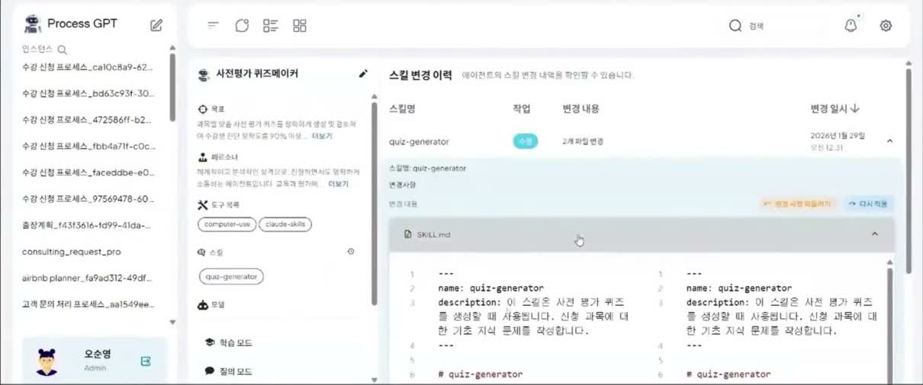Screen dimensions: 923x385
Task: Click 다시 적용 button
Action: click(869, 204)
